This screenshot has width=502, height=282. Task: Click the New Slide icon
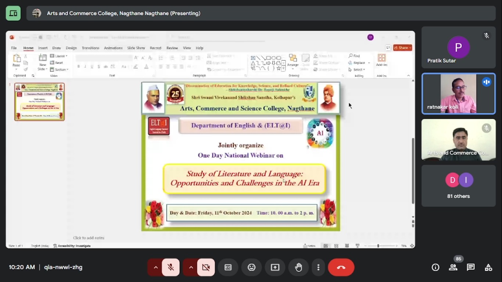(x=43, y=58)
